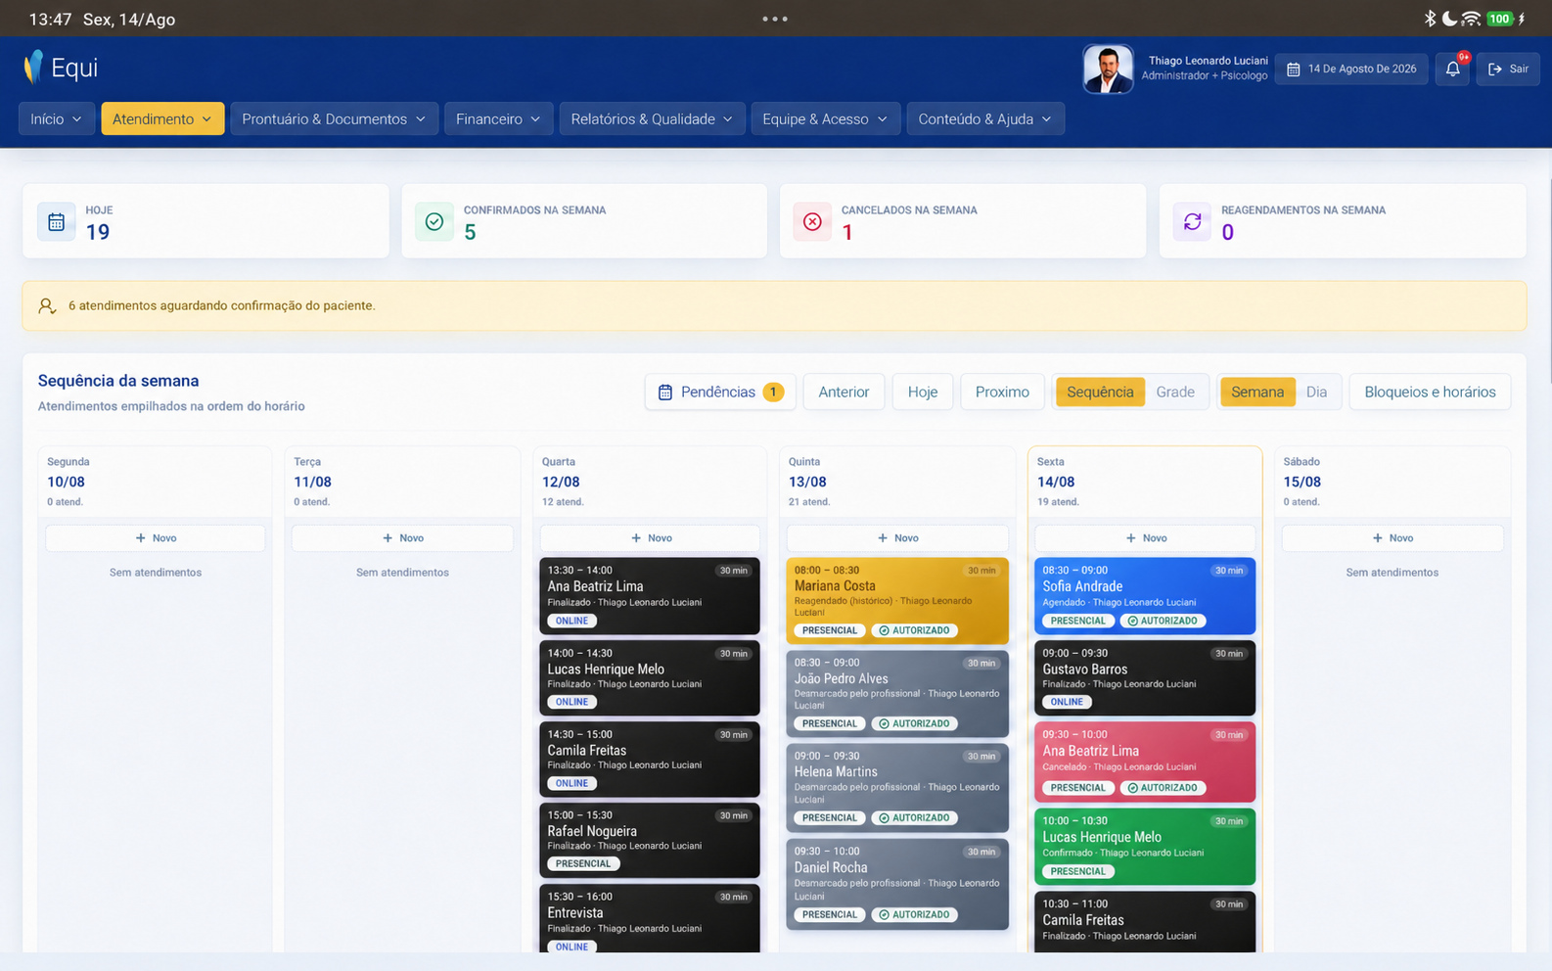1552x971 pixels.
Task: Click the Hoje calendar icon
Action: point(57,221)
